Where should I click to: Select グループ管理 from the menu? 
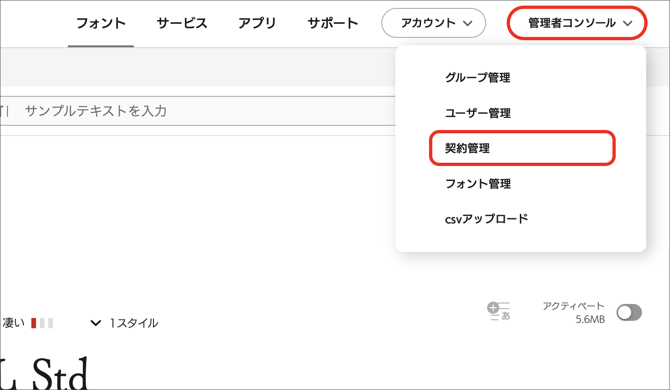[477, 78]
